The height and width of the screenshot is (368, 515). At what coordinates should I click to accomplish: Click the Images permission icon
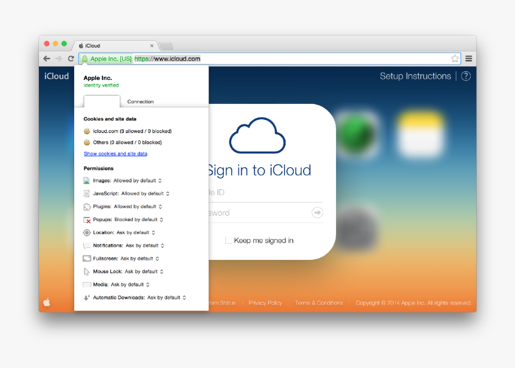coord(86,180)
